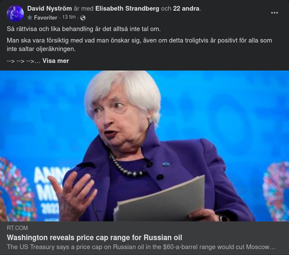Select the line starting Så rättvisa
The width and height of the screenshot is (289, 255).
[84, 29]
